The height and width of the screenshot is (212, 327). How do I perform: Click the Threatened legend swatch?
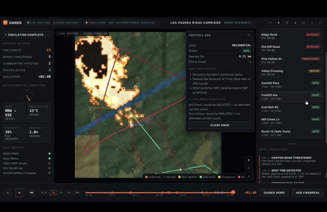coord(219,177)
